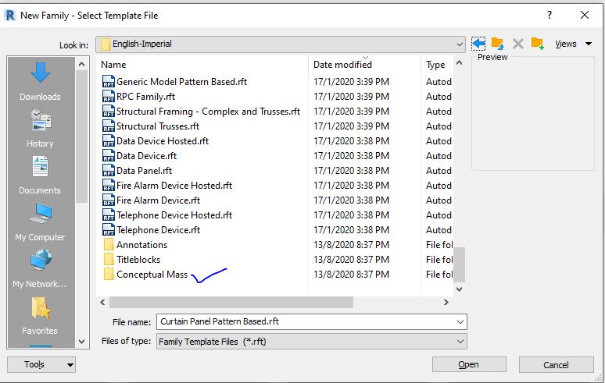
Task: Select Data Device.rft file
Action: pos(147,155)
